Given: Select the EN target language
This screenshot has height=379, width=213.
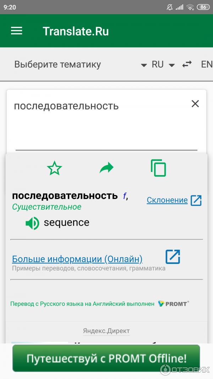Looking at the screenshot, I should 206,64.
